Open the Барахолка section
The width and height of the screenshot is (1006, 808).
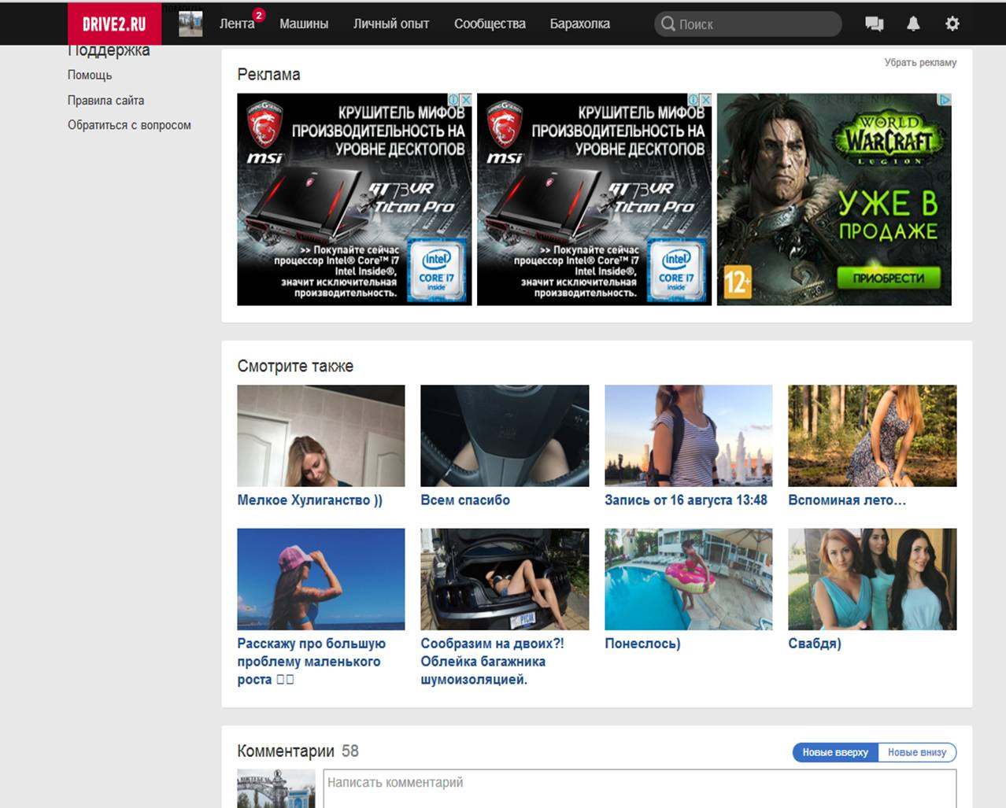580,24
